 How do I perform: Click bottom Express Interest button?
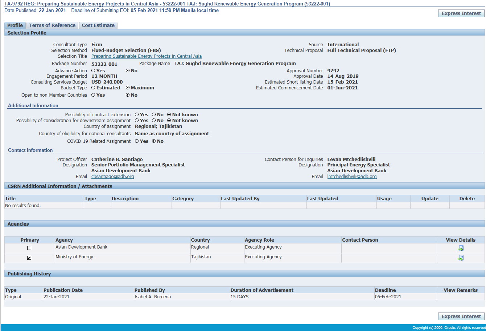click(x=461, y=316)
